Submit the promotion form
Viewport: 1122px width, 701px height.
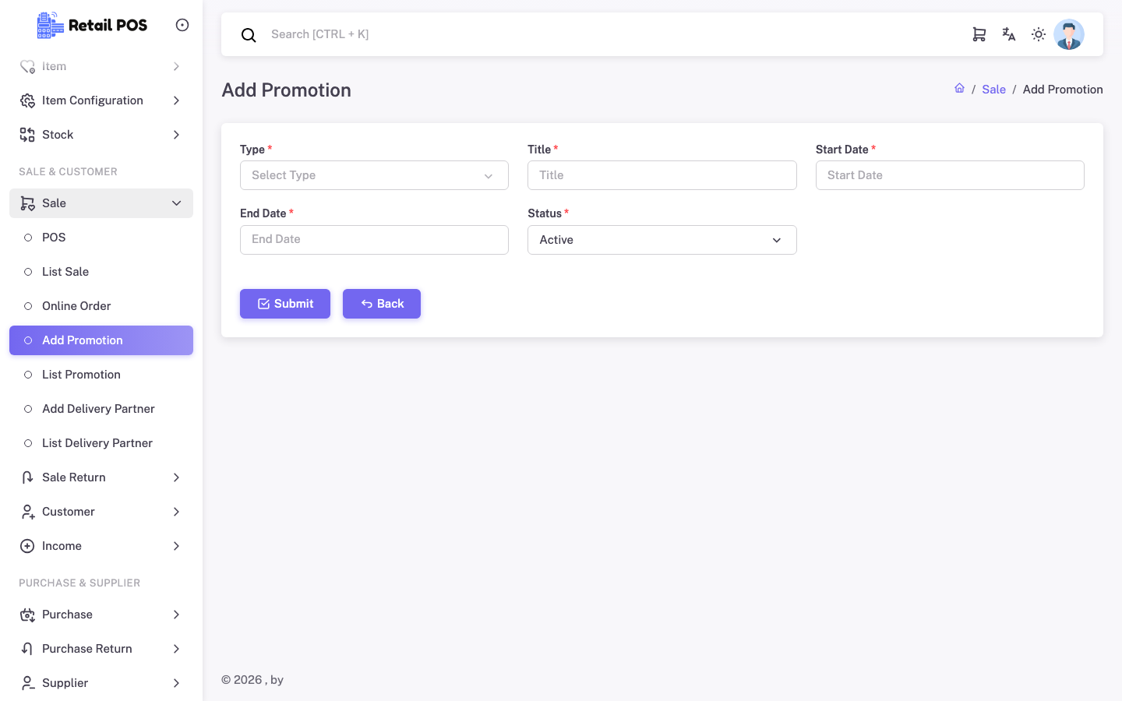point(285,304)
